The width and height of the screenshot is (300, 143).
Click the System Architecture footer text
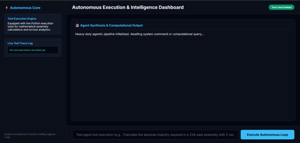click(x=30, y=136)
